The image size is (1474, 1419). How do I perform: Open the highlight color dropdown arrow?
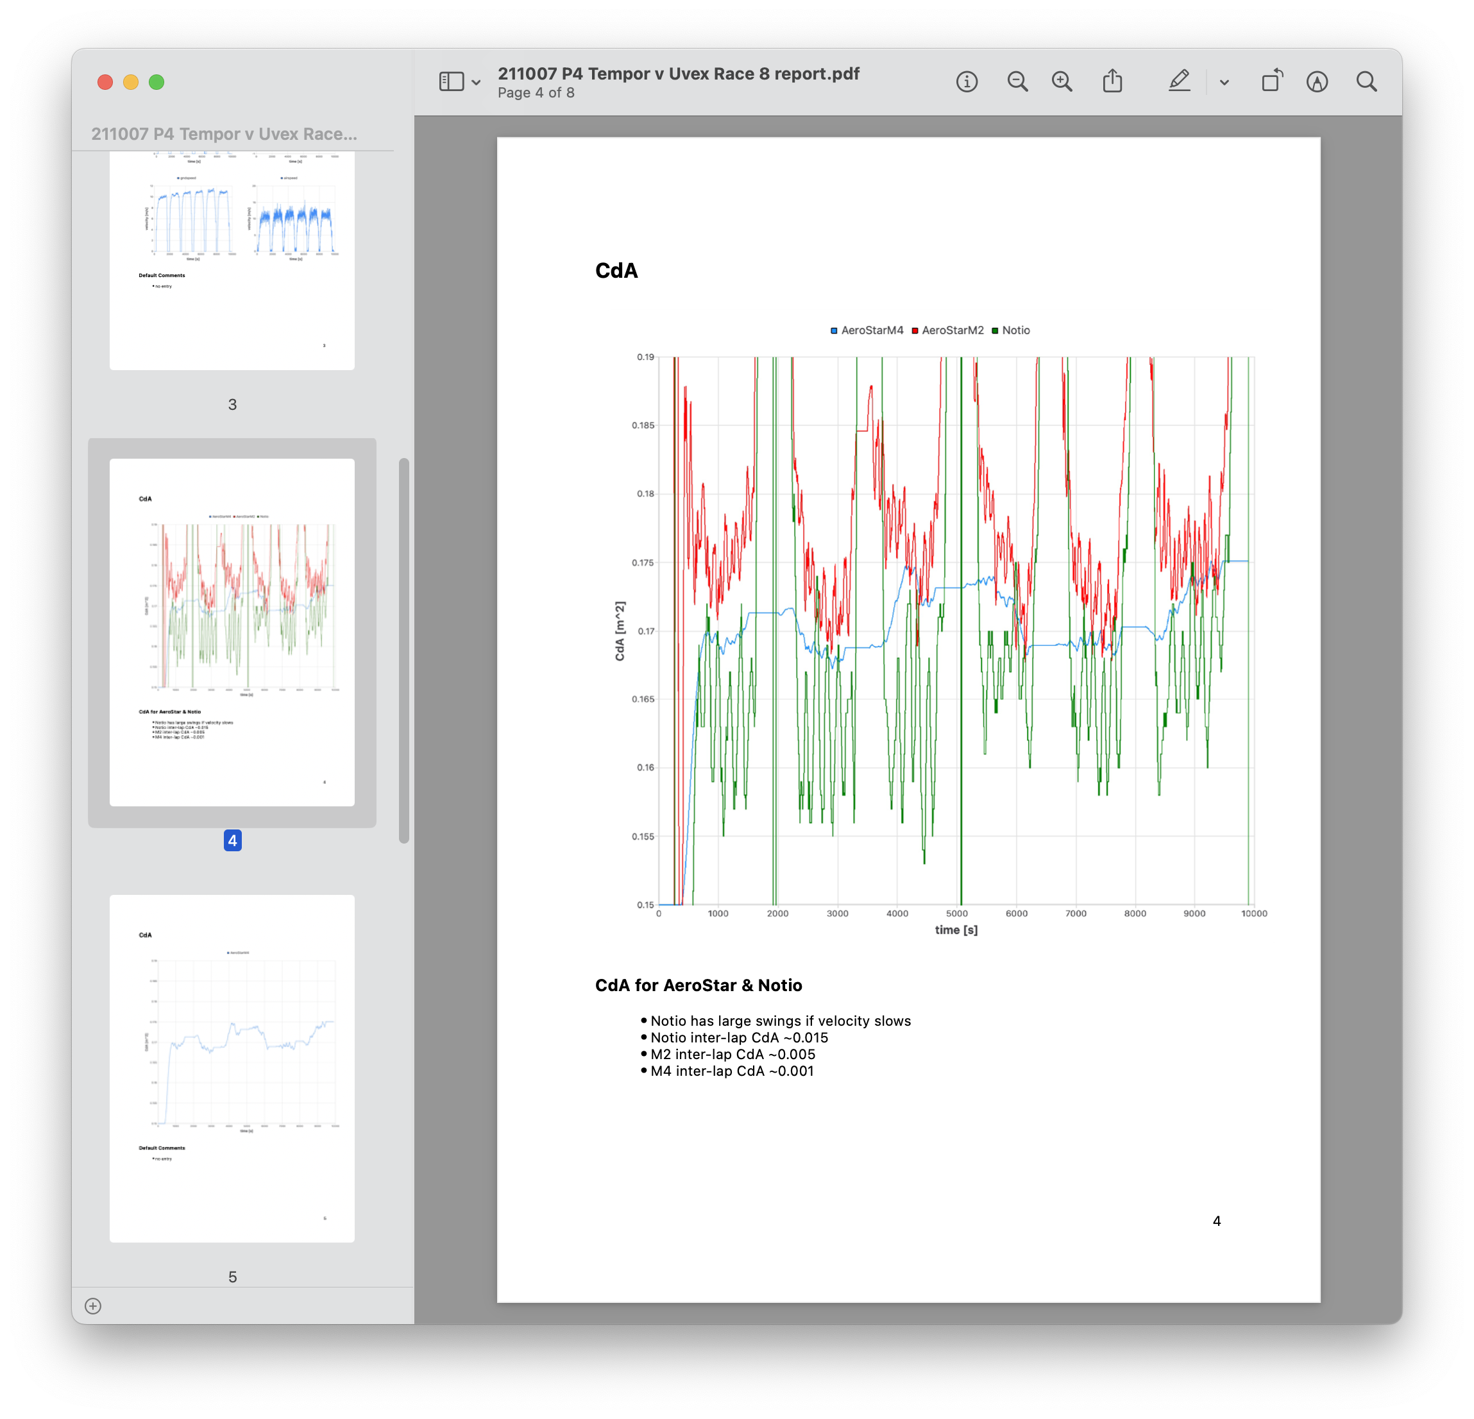point(1224,83)
